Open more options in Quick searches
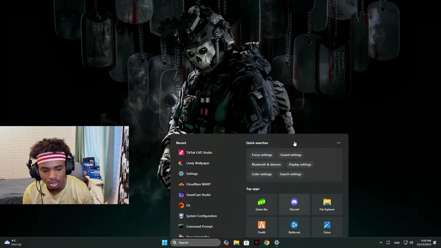Screen dimensions: 441x248 point(338,143)
